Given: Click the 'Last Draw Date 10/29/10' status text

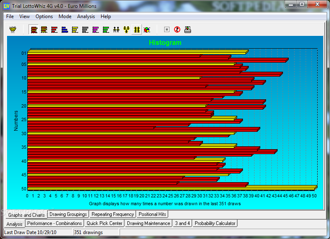Looking at the screenshot, I should [x=30, y=232].
